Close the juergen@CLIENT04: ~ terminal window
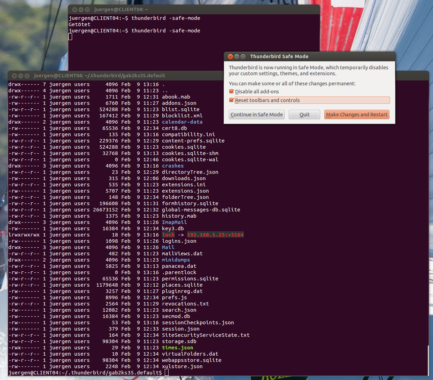 click(75, 9)
